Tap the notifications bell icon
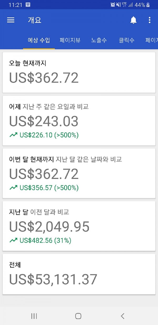Image resolution: width=158 pixels, height=325 pixels. point(134,20)
